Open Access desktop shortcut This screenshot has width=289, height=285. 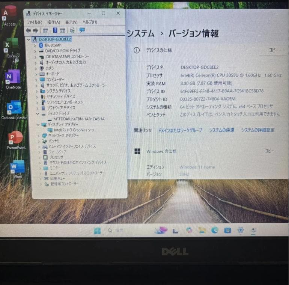[x=10, y=16]
